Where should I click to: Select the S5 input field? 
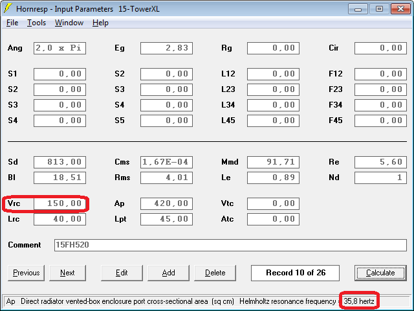pos(167,121)
